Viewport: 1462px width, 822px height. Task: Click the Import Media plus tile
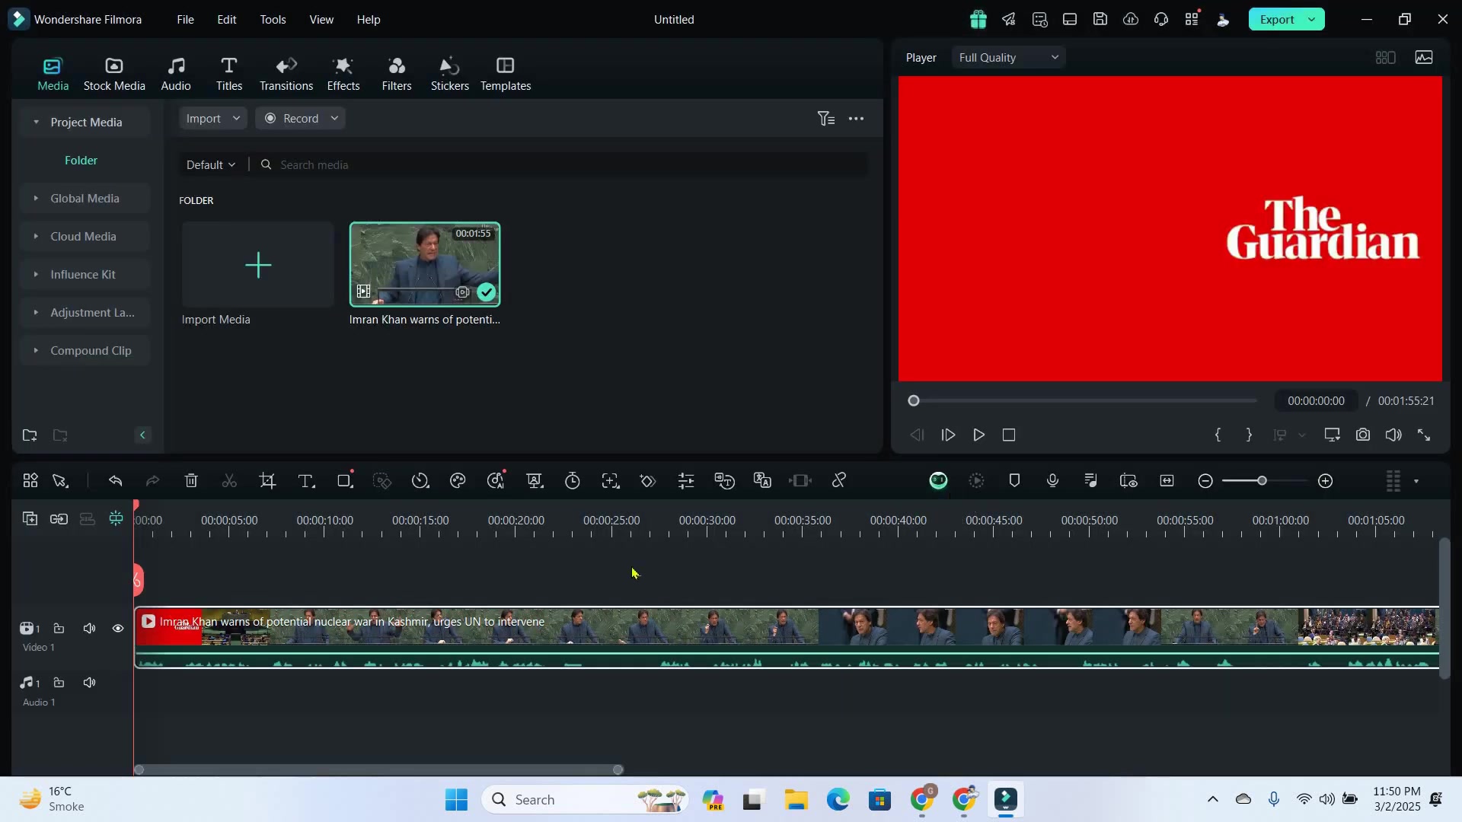tap(258, 265)
